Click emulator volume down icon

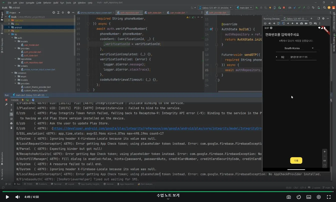click(274, 23)
